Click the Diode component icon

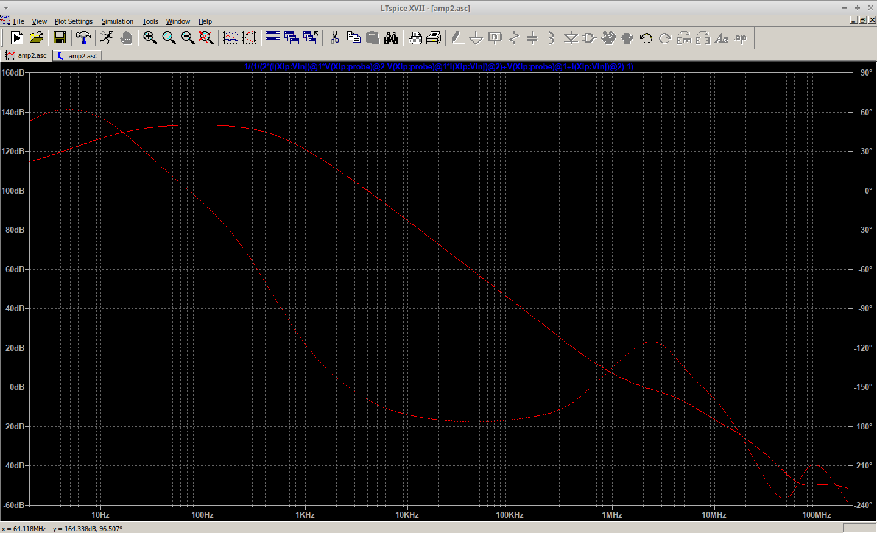pos(571,38)
